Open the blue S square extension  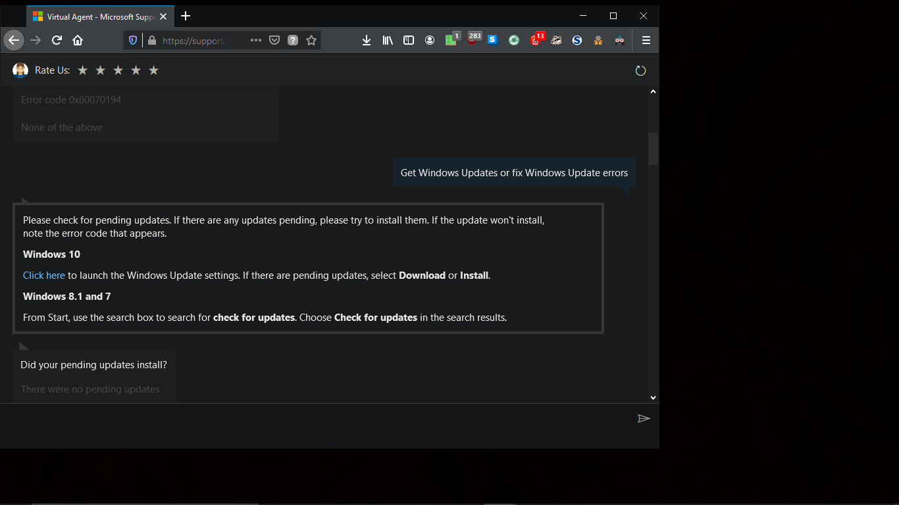coord(493,40)
